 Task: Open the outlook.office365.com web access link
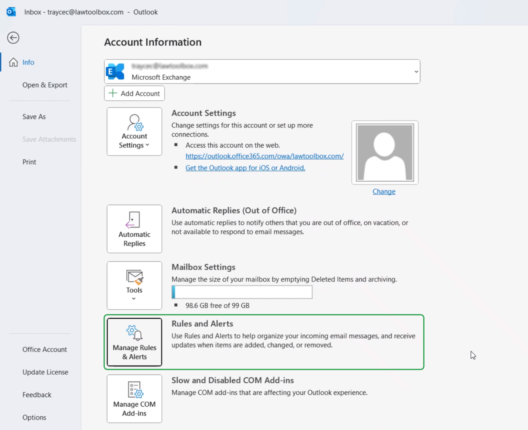coord(265,156)
